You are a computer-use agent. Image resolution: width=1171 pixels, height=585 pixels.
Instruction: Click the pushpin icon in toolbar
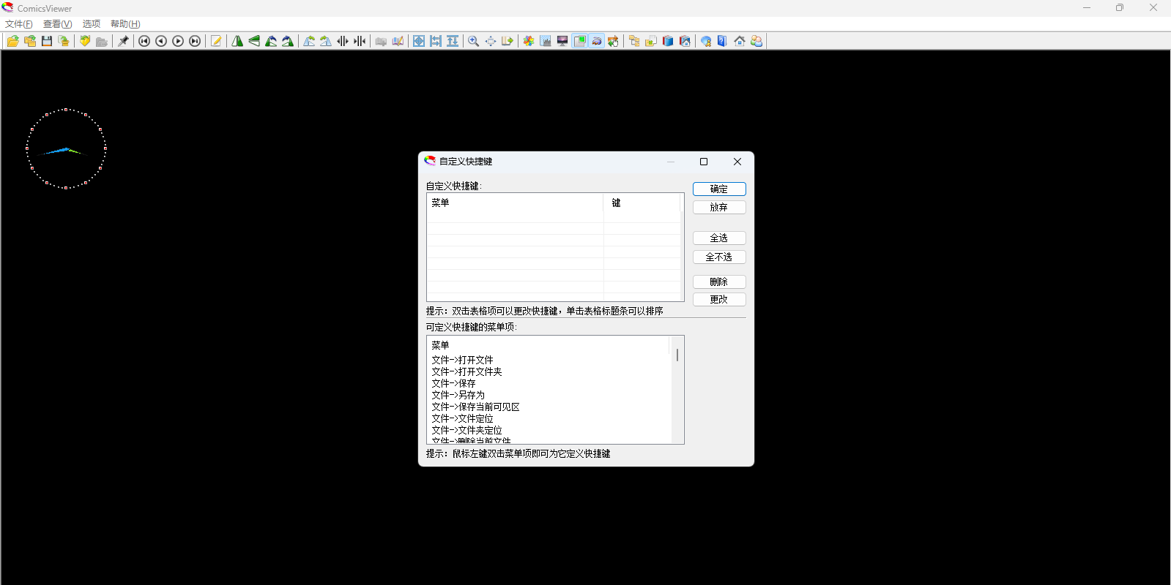(123, 41)
